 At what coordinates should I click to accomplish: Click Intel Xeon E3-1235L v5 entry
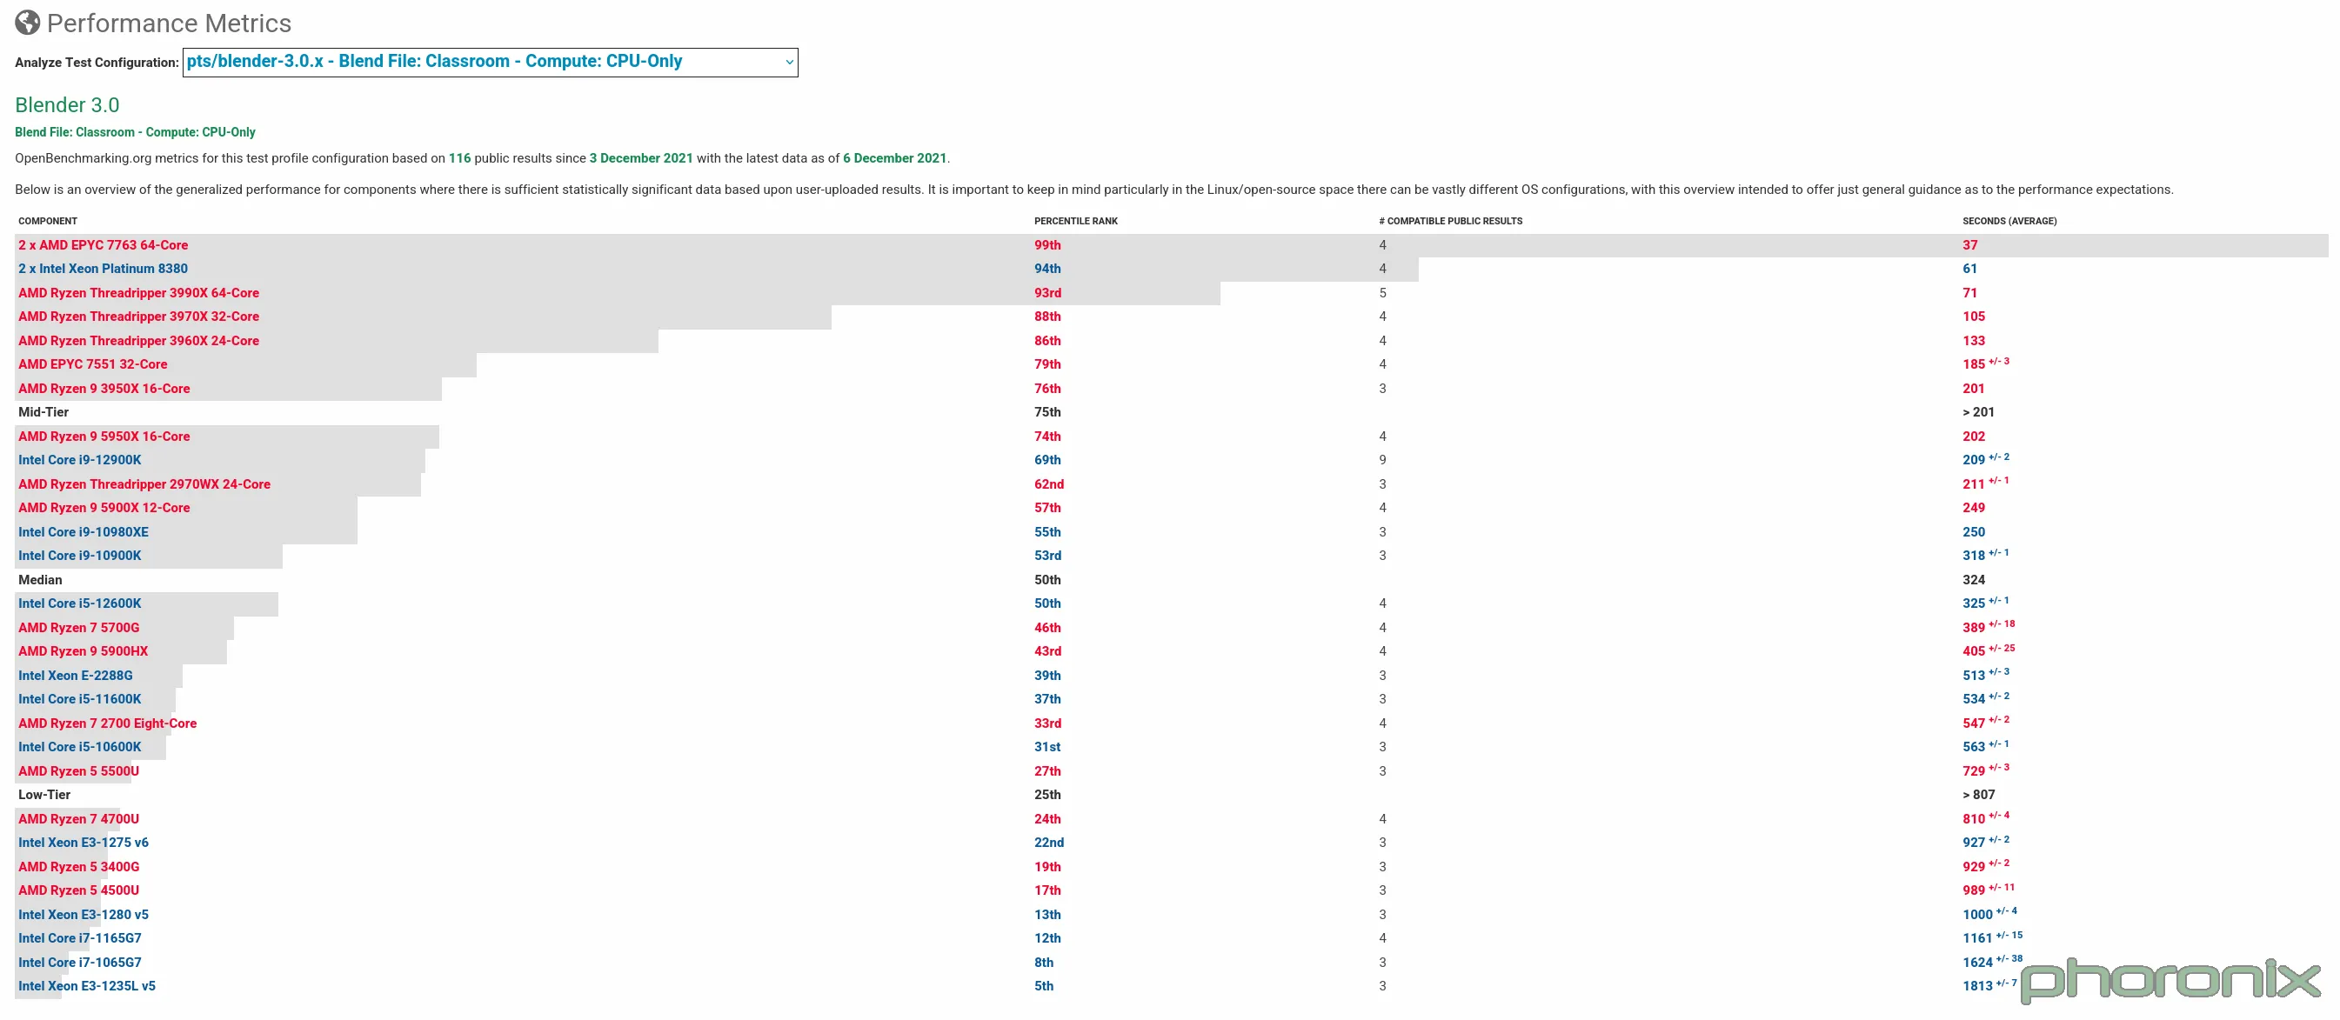[x=86, y=986]
